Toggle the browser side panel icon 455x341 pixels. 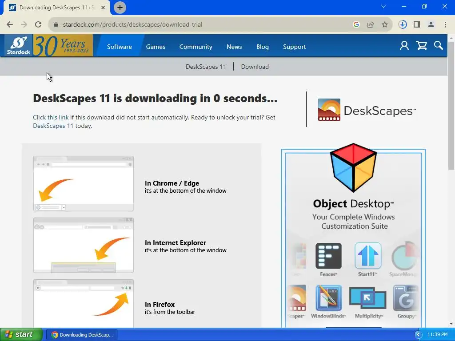tap(417, 25)
